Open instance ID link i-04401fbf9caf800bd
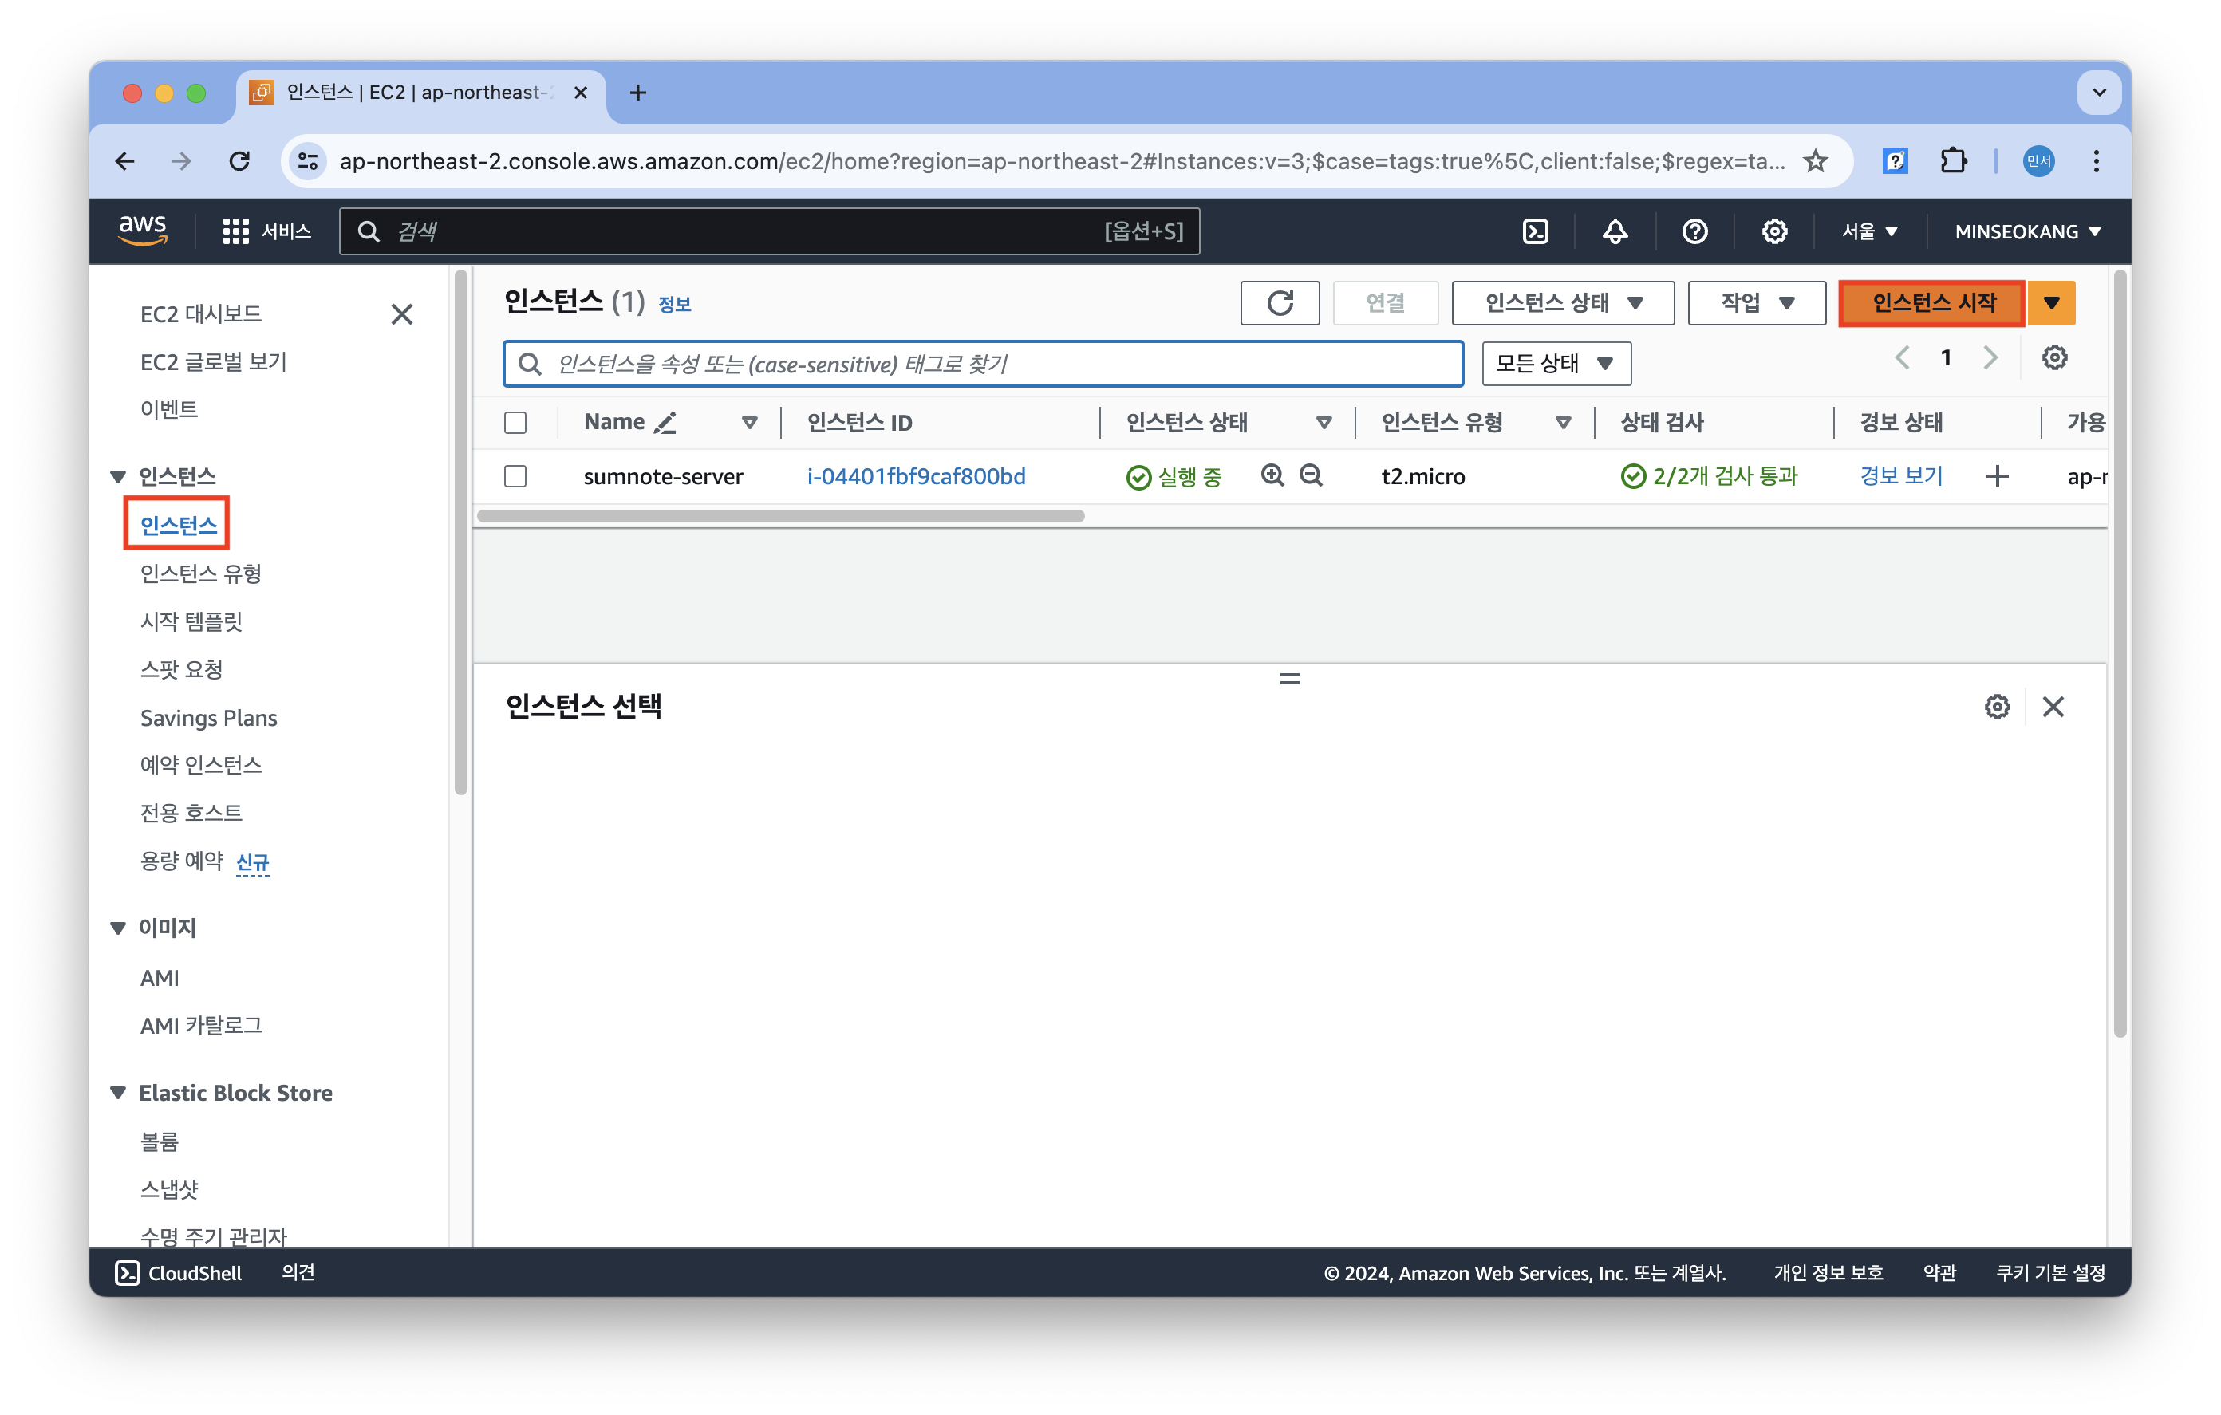The width and height of the screenshot is (2221, 1415). 915,476
